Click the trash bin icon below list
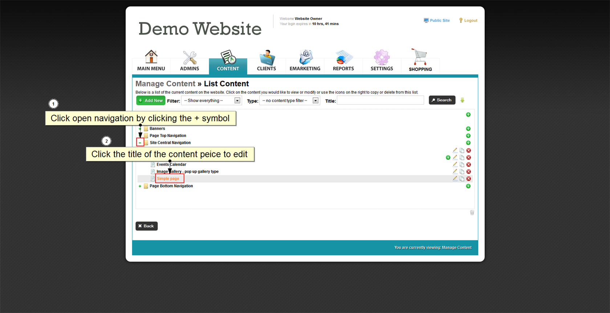 tap(472, 213)
